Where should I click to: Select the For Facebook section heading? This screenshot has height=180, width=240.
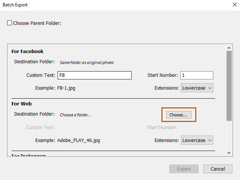27,52
